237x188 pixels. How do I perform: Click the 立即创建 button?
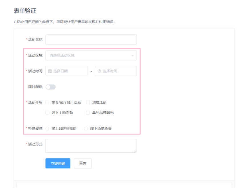click(58, 163)
